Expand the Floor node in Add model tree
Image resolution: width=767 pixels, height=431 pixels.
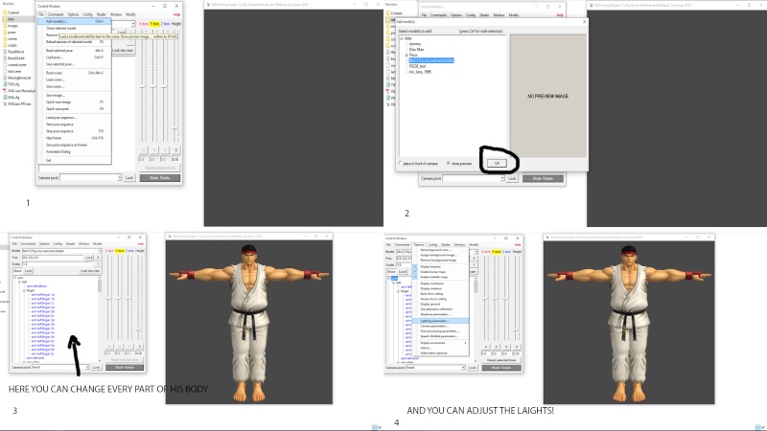click(407, 56)
